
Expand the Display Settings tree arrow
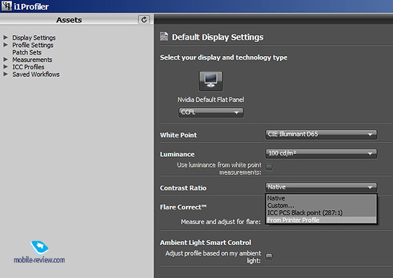(x=6, y=38)
